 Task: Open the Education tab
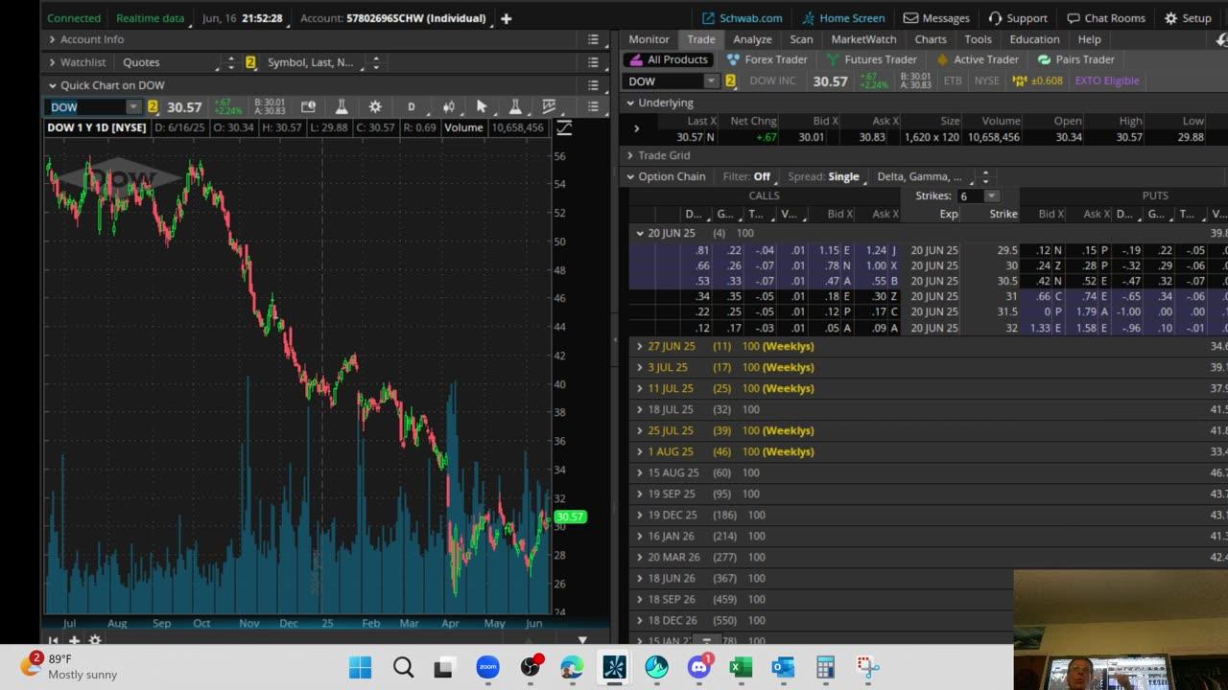pos(1034,39)
